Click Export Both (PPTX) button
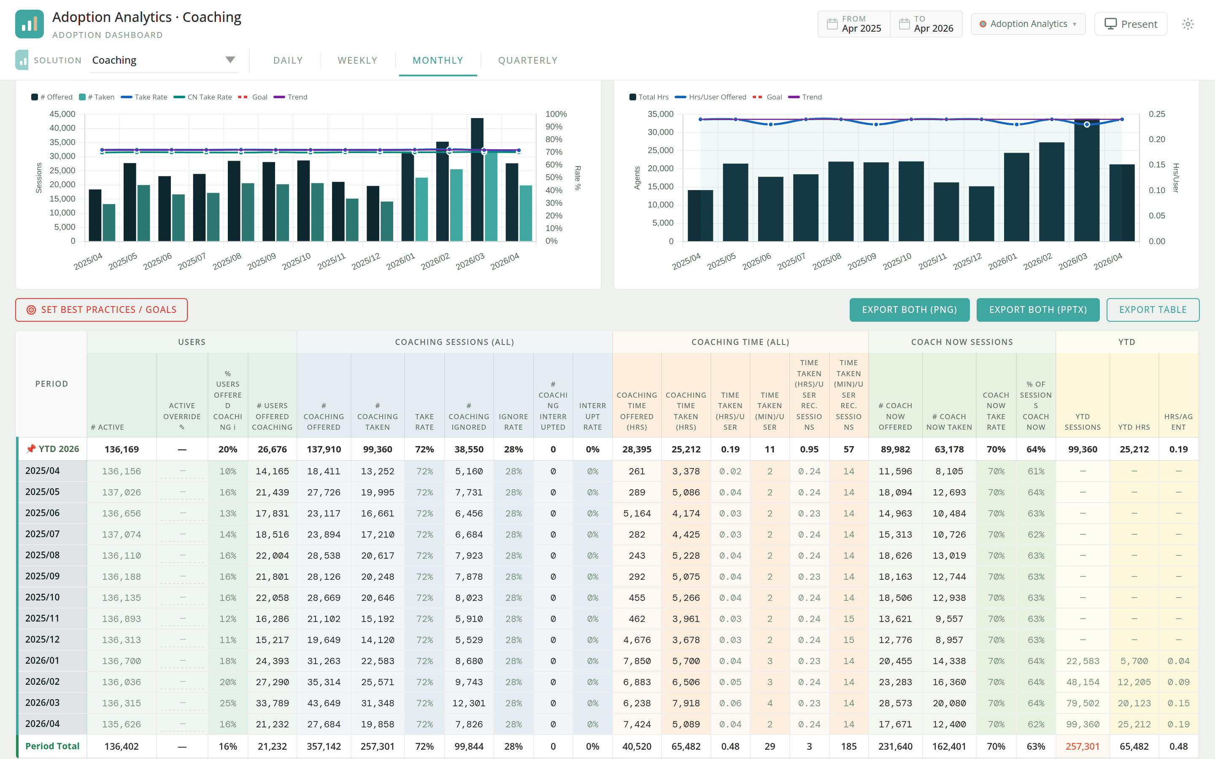 [1038, 310]
